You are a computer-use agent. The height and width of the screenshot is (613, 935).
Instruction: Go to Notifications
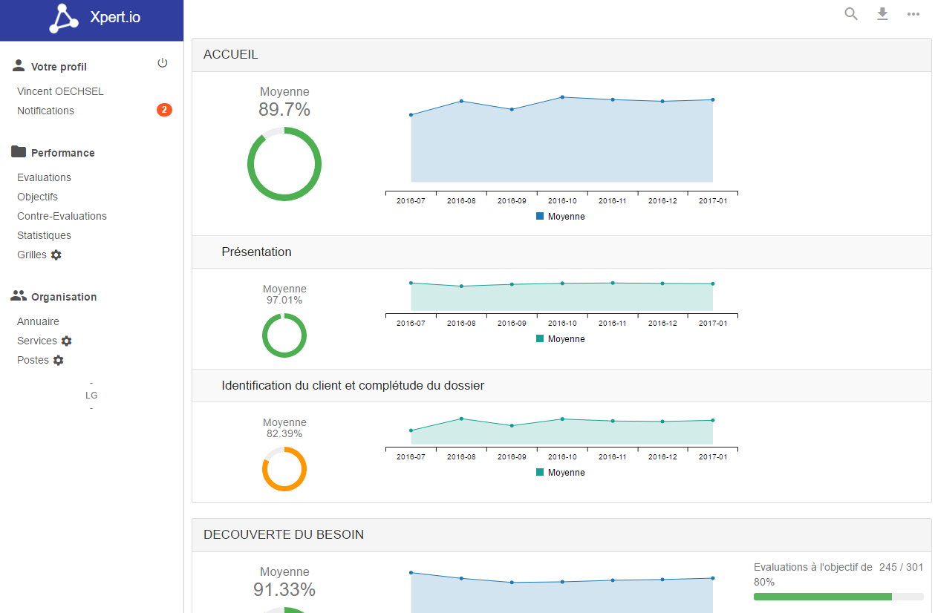[x=45, y=111]
